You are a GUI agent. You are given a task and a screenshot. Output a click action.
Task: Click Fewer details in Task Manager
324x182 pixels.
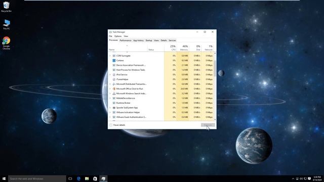tap(117, 125)
